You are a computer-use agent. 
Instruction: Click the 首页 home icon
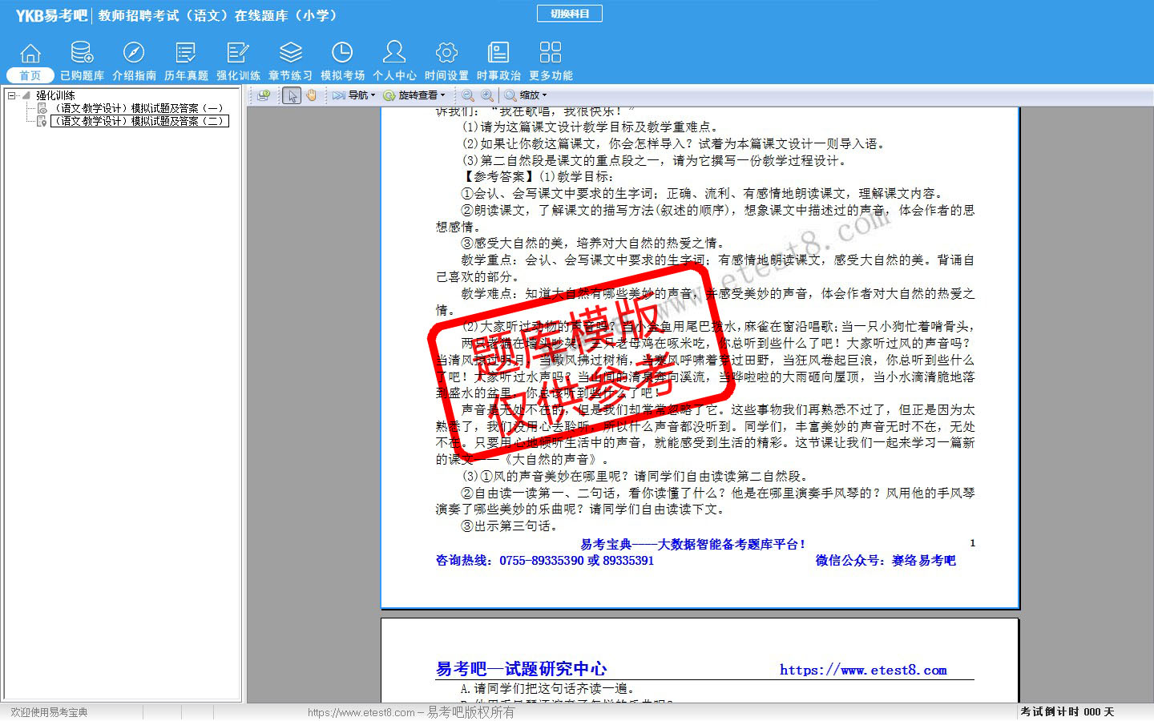pyautogui.click(x=30, y=54)
